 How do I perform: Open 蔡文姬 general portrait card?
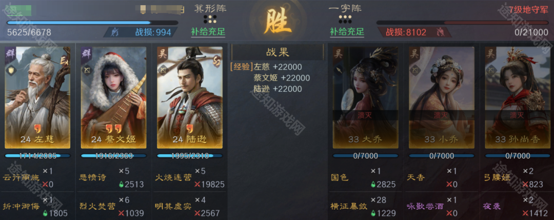(113, 97)
